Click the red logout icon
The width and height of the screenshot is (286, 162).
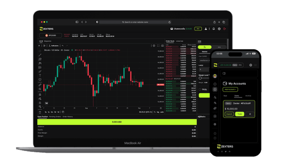225,29
